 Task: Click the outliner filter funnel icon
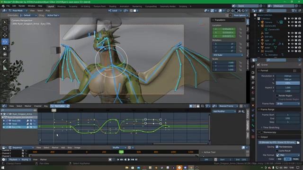pos(294,10)
